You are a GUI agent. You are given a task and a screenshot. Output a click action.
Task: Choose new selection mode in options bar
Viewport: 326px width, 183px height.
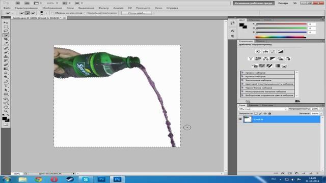(x=21, y=13)
